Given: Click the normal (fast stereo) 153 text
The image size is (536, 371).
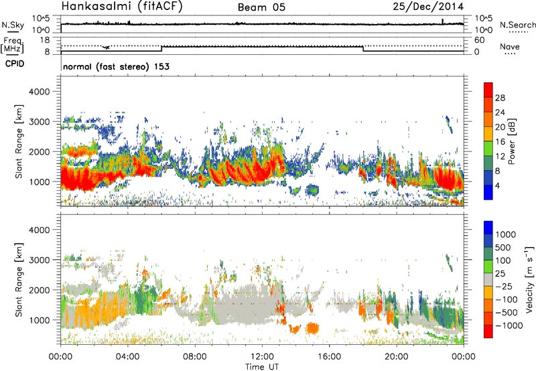Looking at the screenshot, I should [x=116, y=66].
